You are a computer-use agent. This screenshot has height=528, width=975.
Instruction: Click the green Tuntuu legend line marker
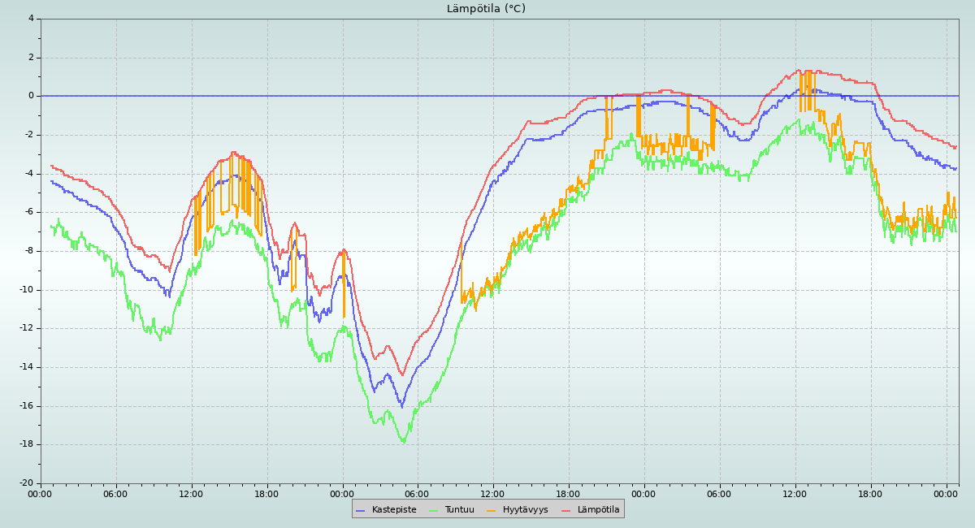[x=433, y=510]
